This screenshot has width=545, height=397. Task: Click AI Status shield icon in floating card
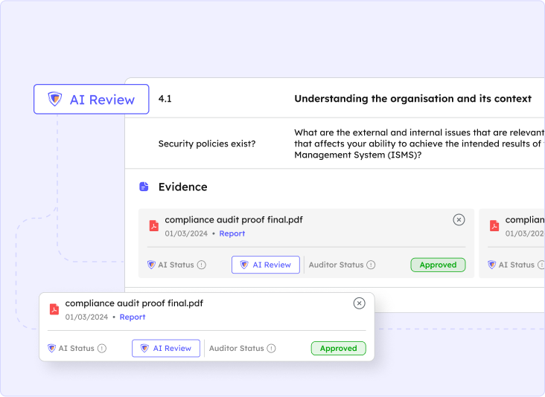coord(51,348)
